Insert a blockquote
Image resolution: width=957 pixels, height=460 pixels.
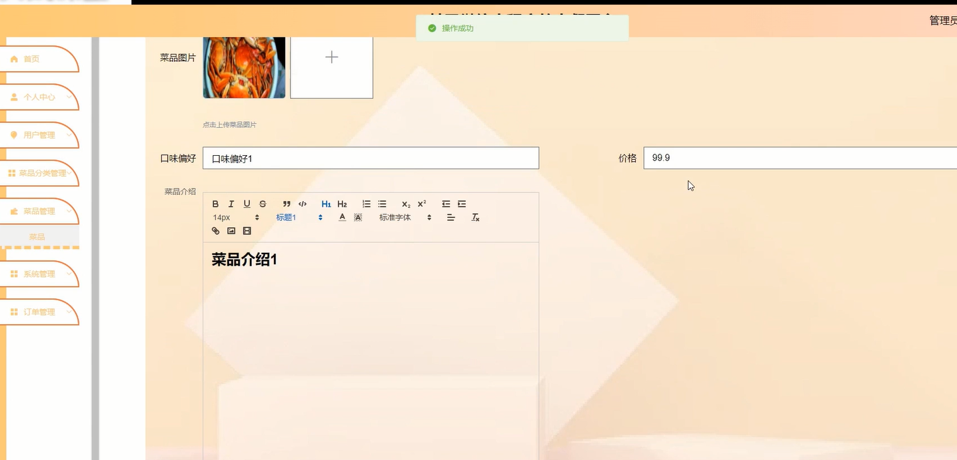pyautogui.click(x=287, y=204)
